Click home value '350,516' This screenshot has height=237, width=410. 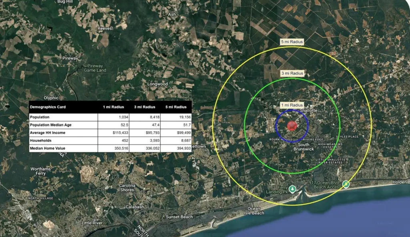click(x=121, y=148)
